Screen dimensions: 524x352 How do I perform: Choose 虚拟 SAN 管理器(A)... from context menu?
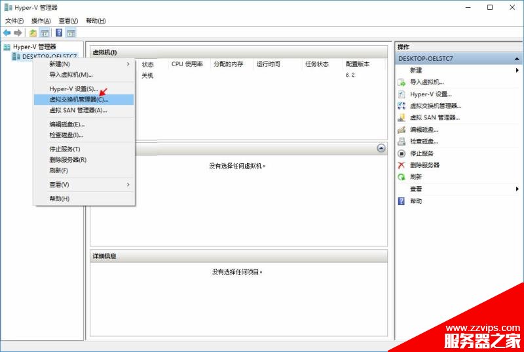pyautogui.click(x=84, y=110)
